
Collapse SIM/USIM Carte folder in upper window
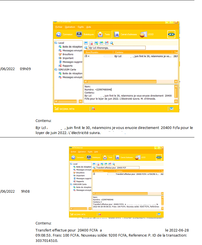click(56, 69)
